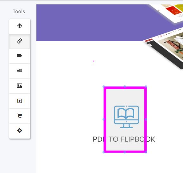The width and height of the screenshot is (183, 173).
Task: Click the computer book icon in link area
Action: (126, 117)
